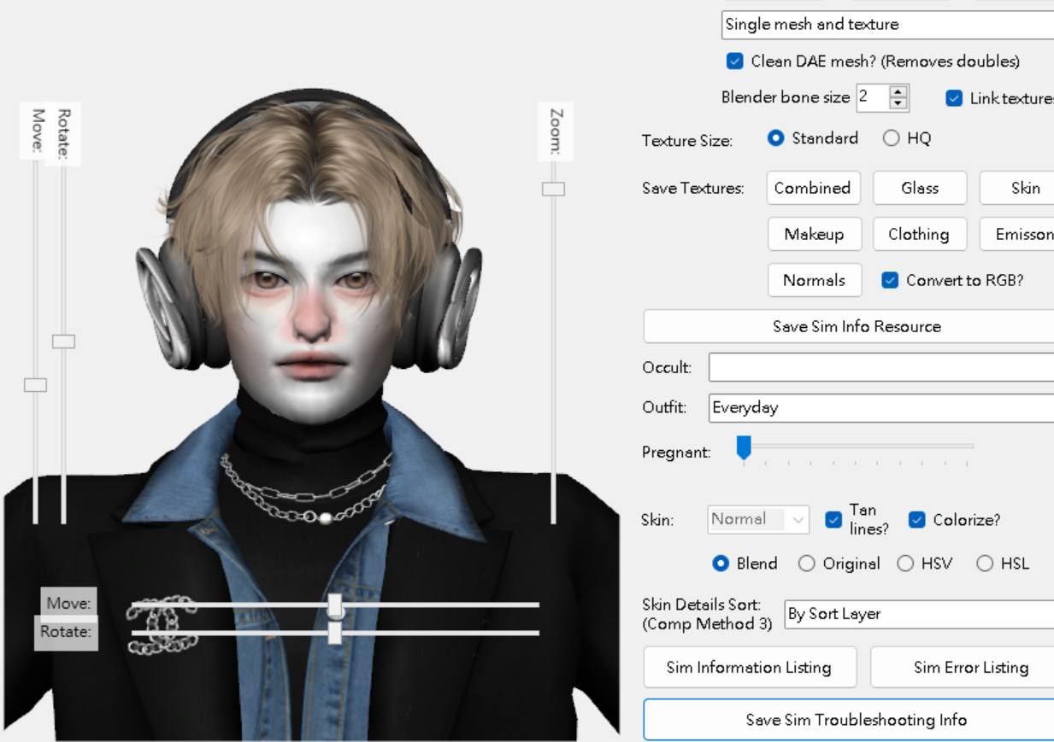Increase Blender bone size with the stepper

point(898,92)
